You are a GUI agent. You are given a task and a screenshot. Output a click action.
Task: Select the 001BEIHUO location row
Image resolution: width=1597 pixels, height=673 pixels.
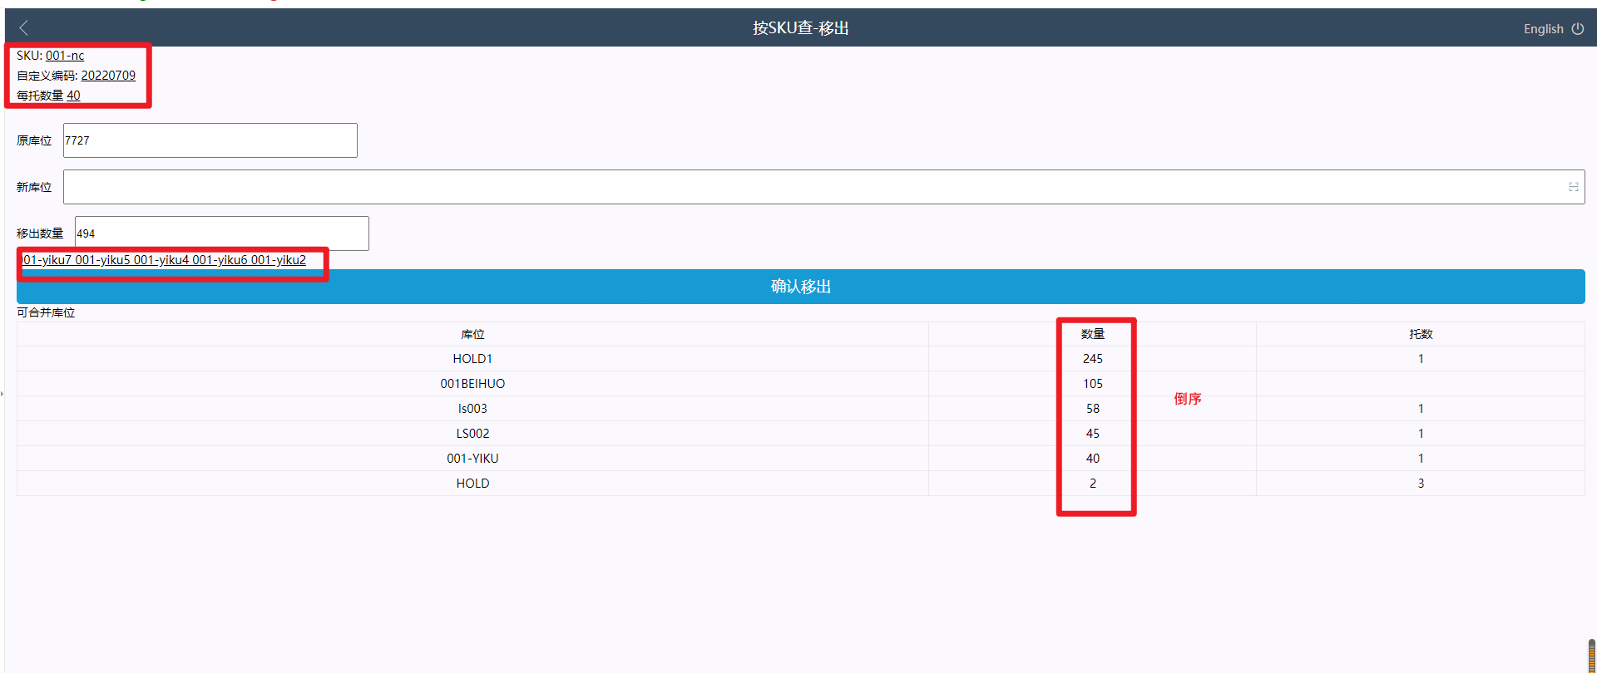(x=801, y=384)
